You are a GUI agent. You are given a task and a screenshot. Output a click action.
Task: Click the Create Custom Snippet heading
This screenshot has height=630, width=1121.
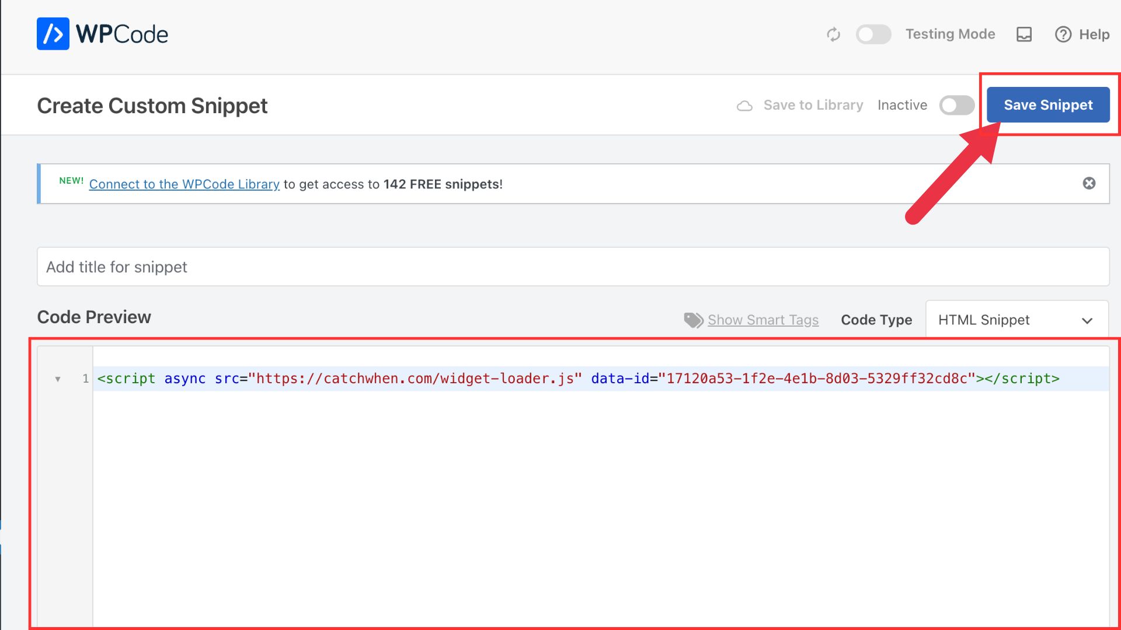point(152,106)
